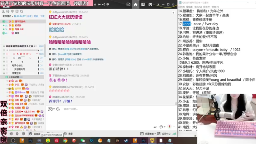Click highlighted word kone in Notepad line 17
This screenshot has width=256, height=144.
coord(187,24)
